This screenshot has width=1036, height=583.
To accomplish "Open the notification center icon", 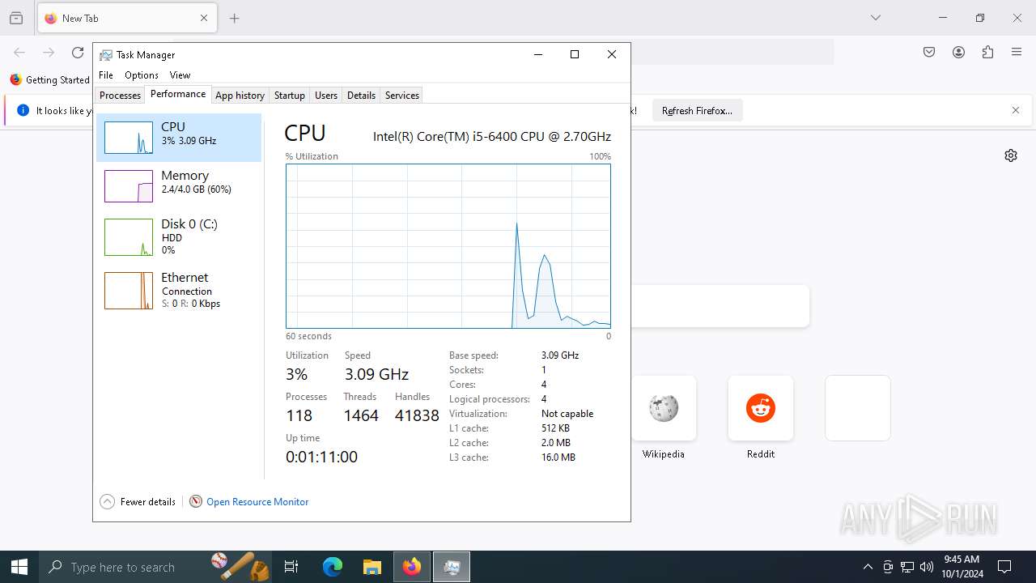I will pyautogui.click(x=1004, y=567).
